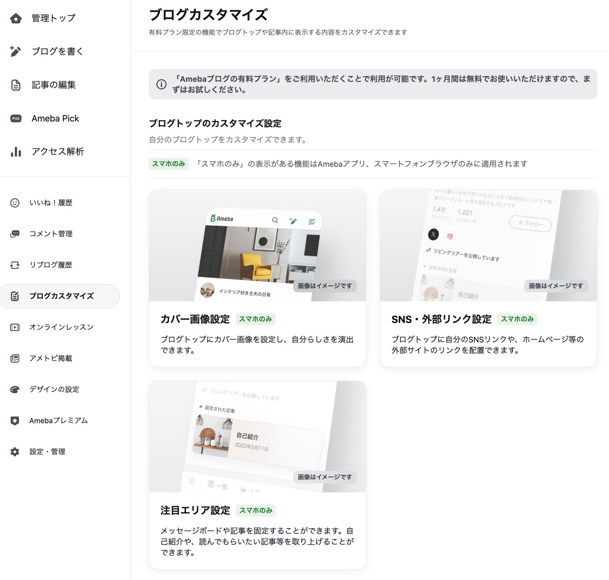Viewport: 609px width, 580px height.
Task: Click the SNS・外部リンク設定 preview image
Action: 489,246
